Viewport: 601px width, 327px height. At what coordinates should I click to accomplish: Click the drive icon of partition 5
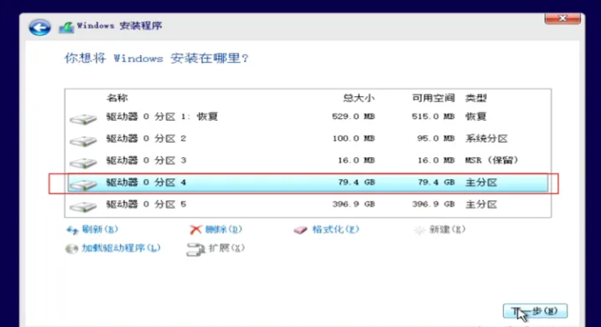click(83, 206)
